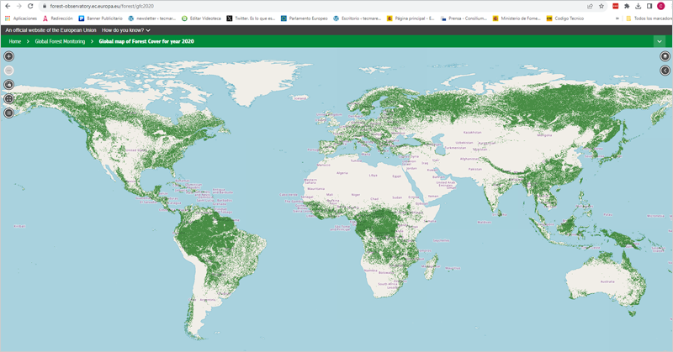Open Global Forest Monitoring breadcrumb link
This screenshot has width=673, height=352.
60,41
